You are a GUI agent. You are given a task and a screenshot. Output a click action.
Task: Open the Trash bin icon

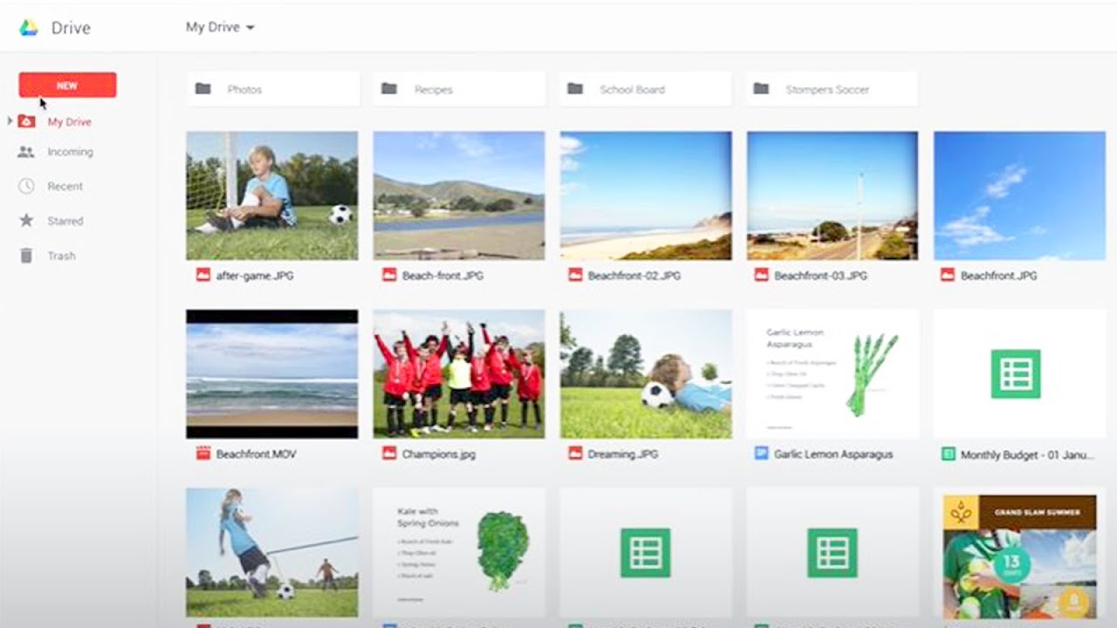pos(26,256)
